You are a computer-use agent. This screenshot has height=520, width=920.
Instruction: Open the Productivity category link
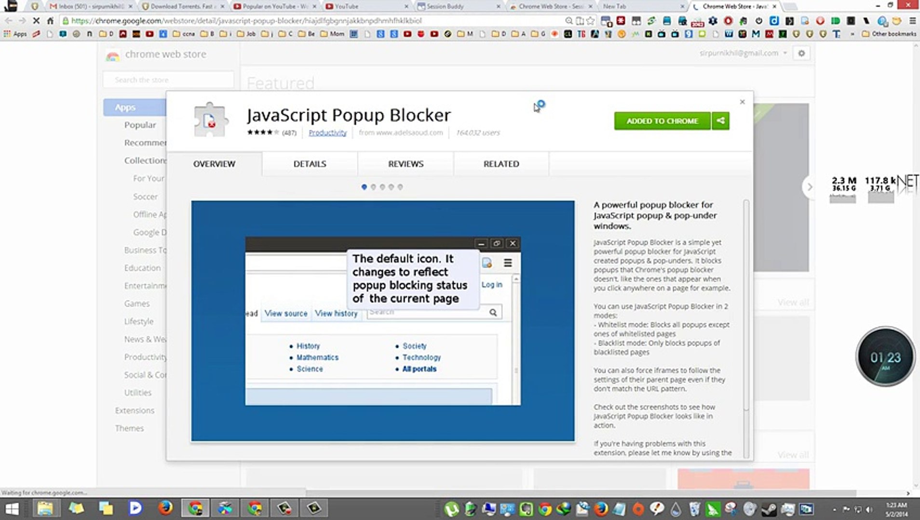[327, 133]
